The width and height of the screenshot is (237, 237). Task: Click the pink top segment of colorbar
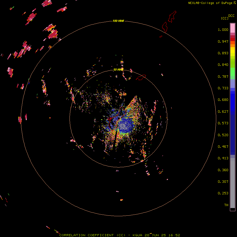coord(233,28)
